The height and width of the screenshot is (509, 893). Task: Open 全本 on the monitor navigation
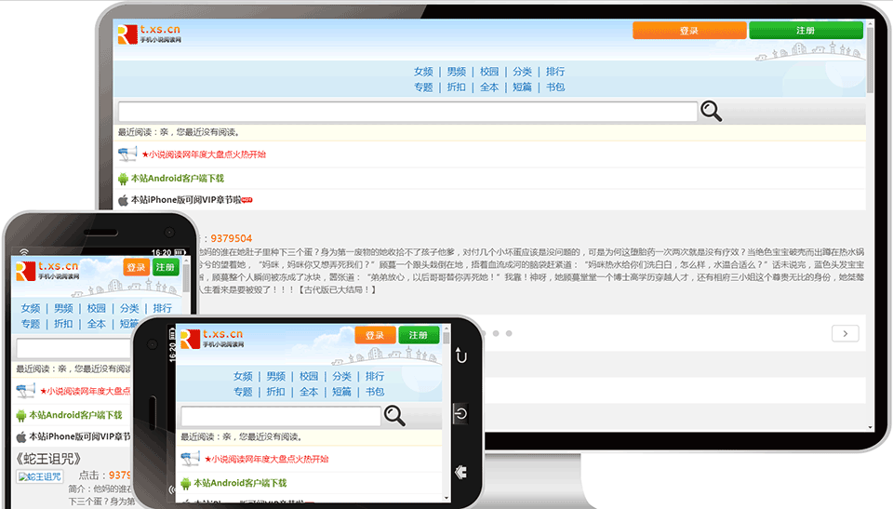tap(489, 87)
